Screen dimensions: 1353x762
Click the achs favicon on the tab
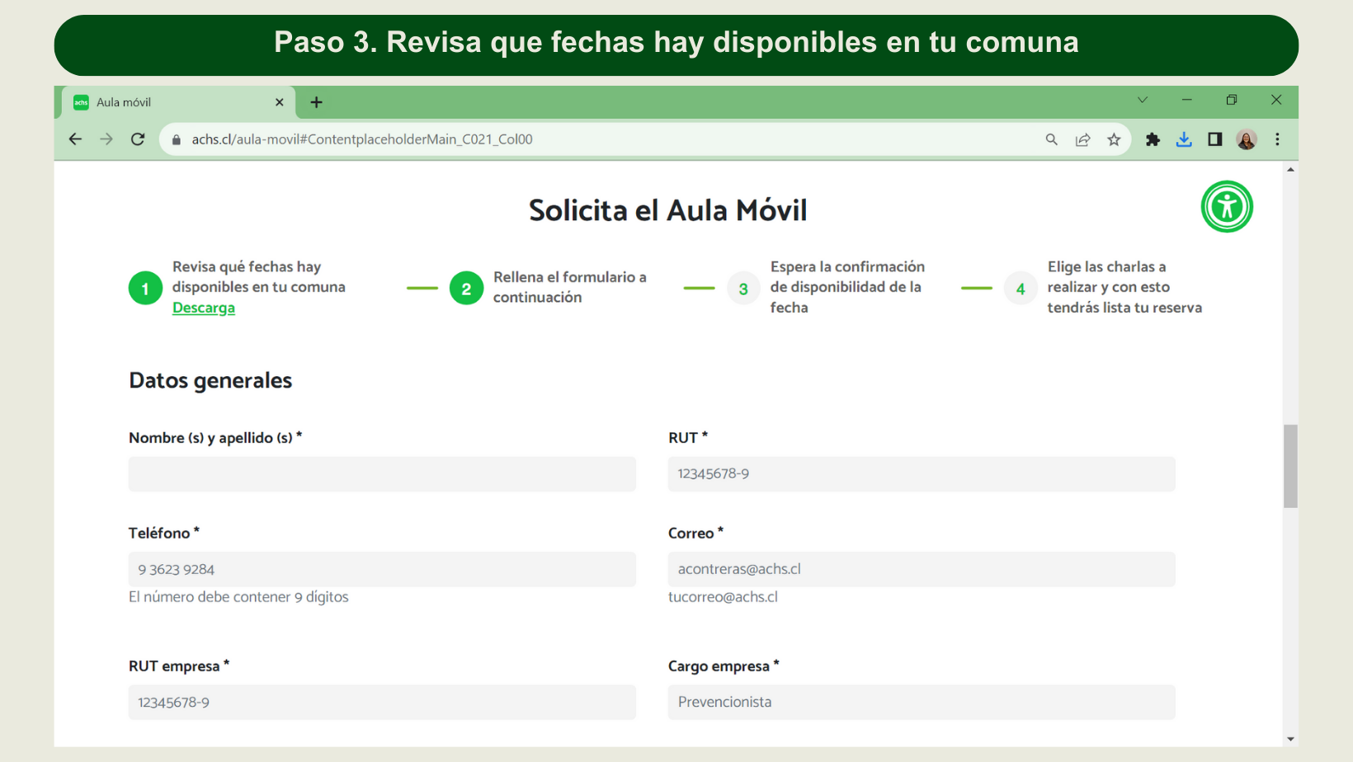tap(81, 102)
